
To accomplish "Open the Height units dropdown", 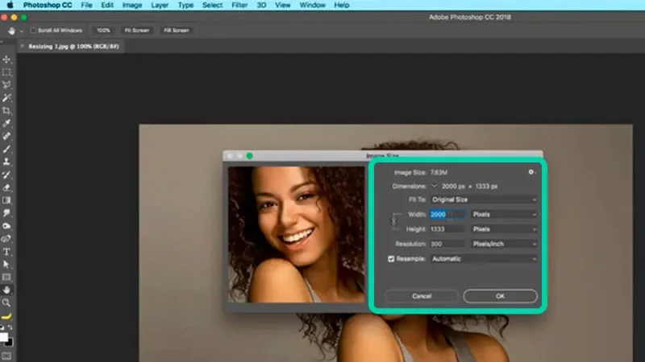I will pyautogui.click(x=505, y=229).
